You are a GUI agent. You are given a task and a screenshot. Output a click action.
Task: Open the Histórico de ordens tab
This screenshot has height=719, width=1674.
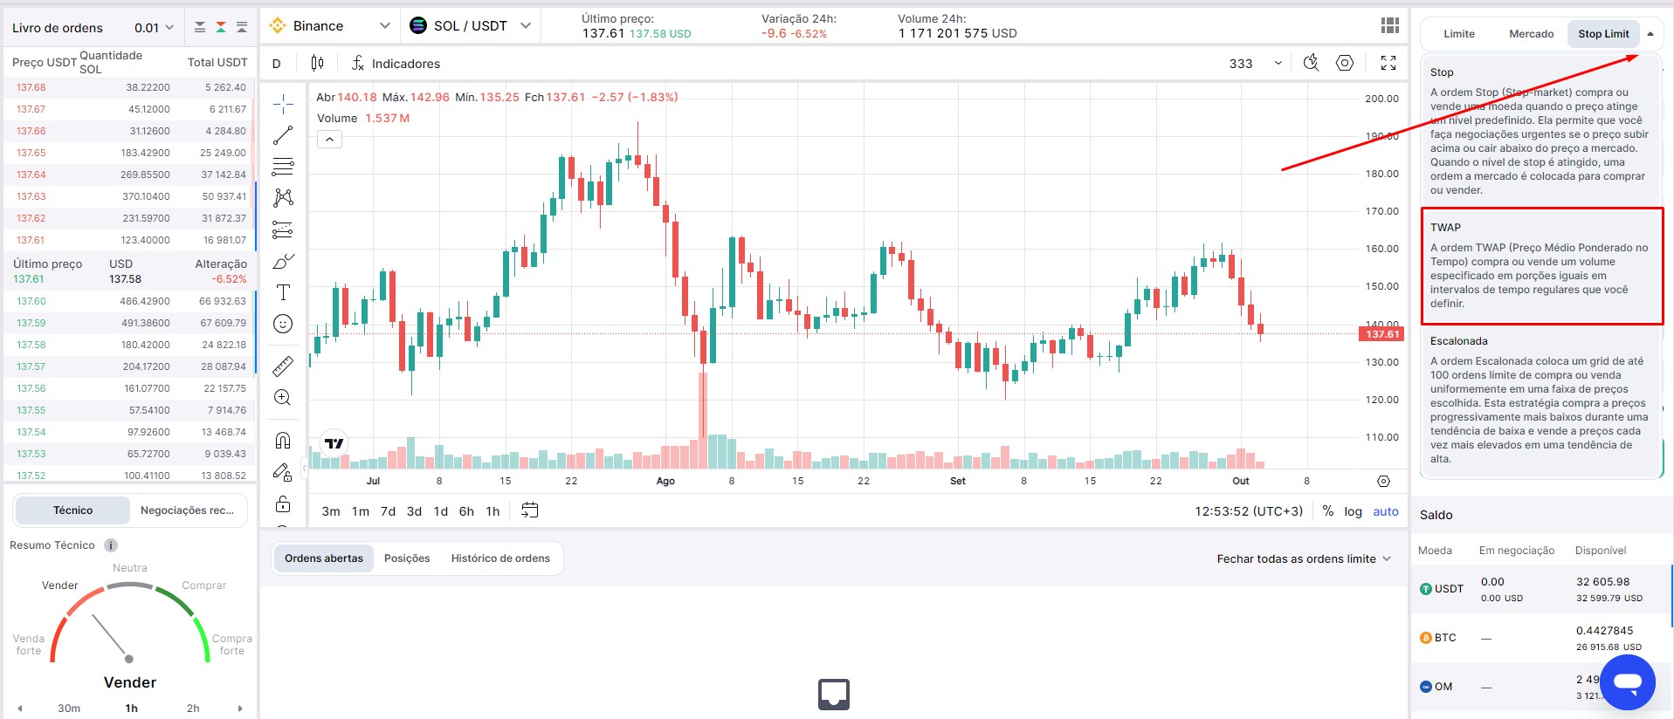(500, 558)
